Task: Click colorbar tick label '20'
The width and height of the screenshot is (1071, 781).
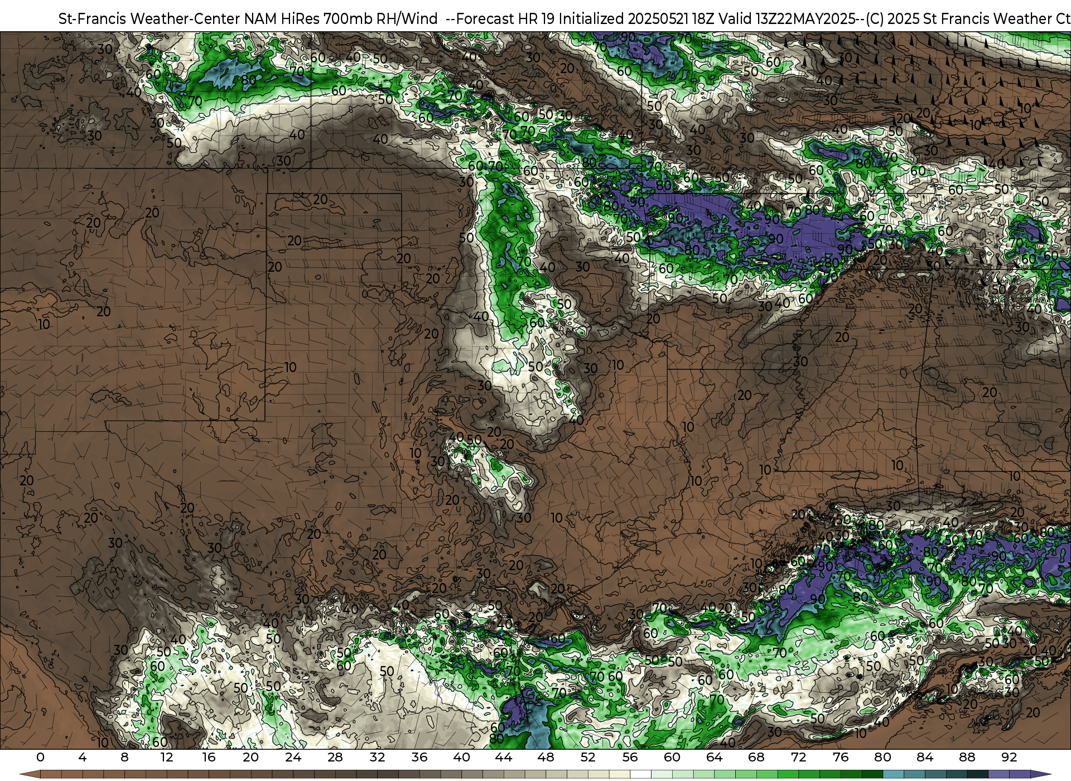Action: 251,758
